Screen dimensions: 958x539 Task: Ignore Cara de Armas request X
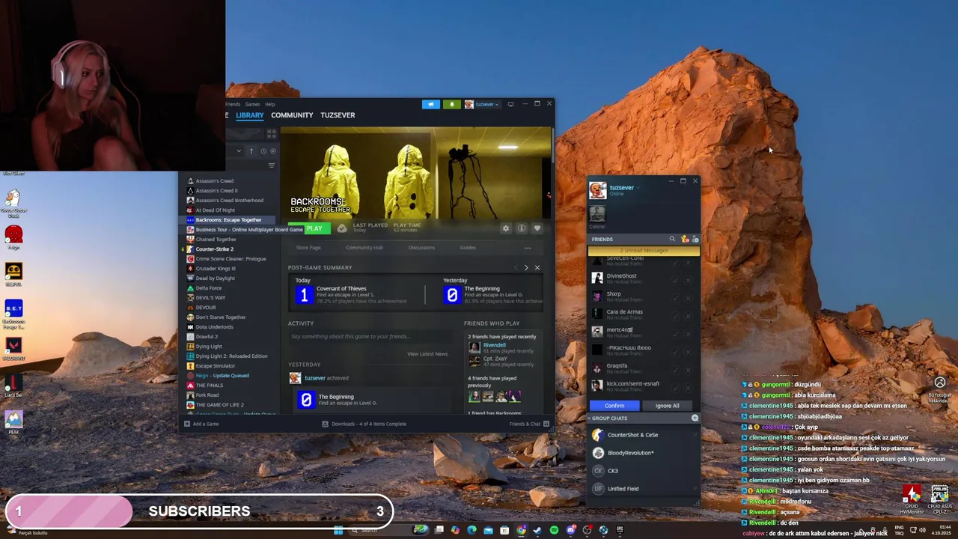click(x=688, y=316)
